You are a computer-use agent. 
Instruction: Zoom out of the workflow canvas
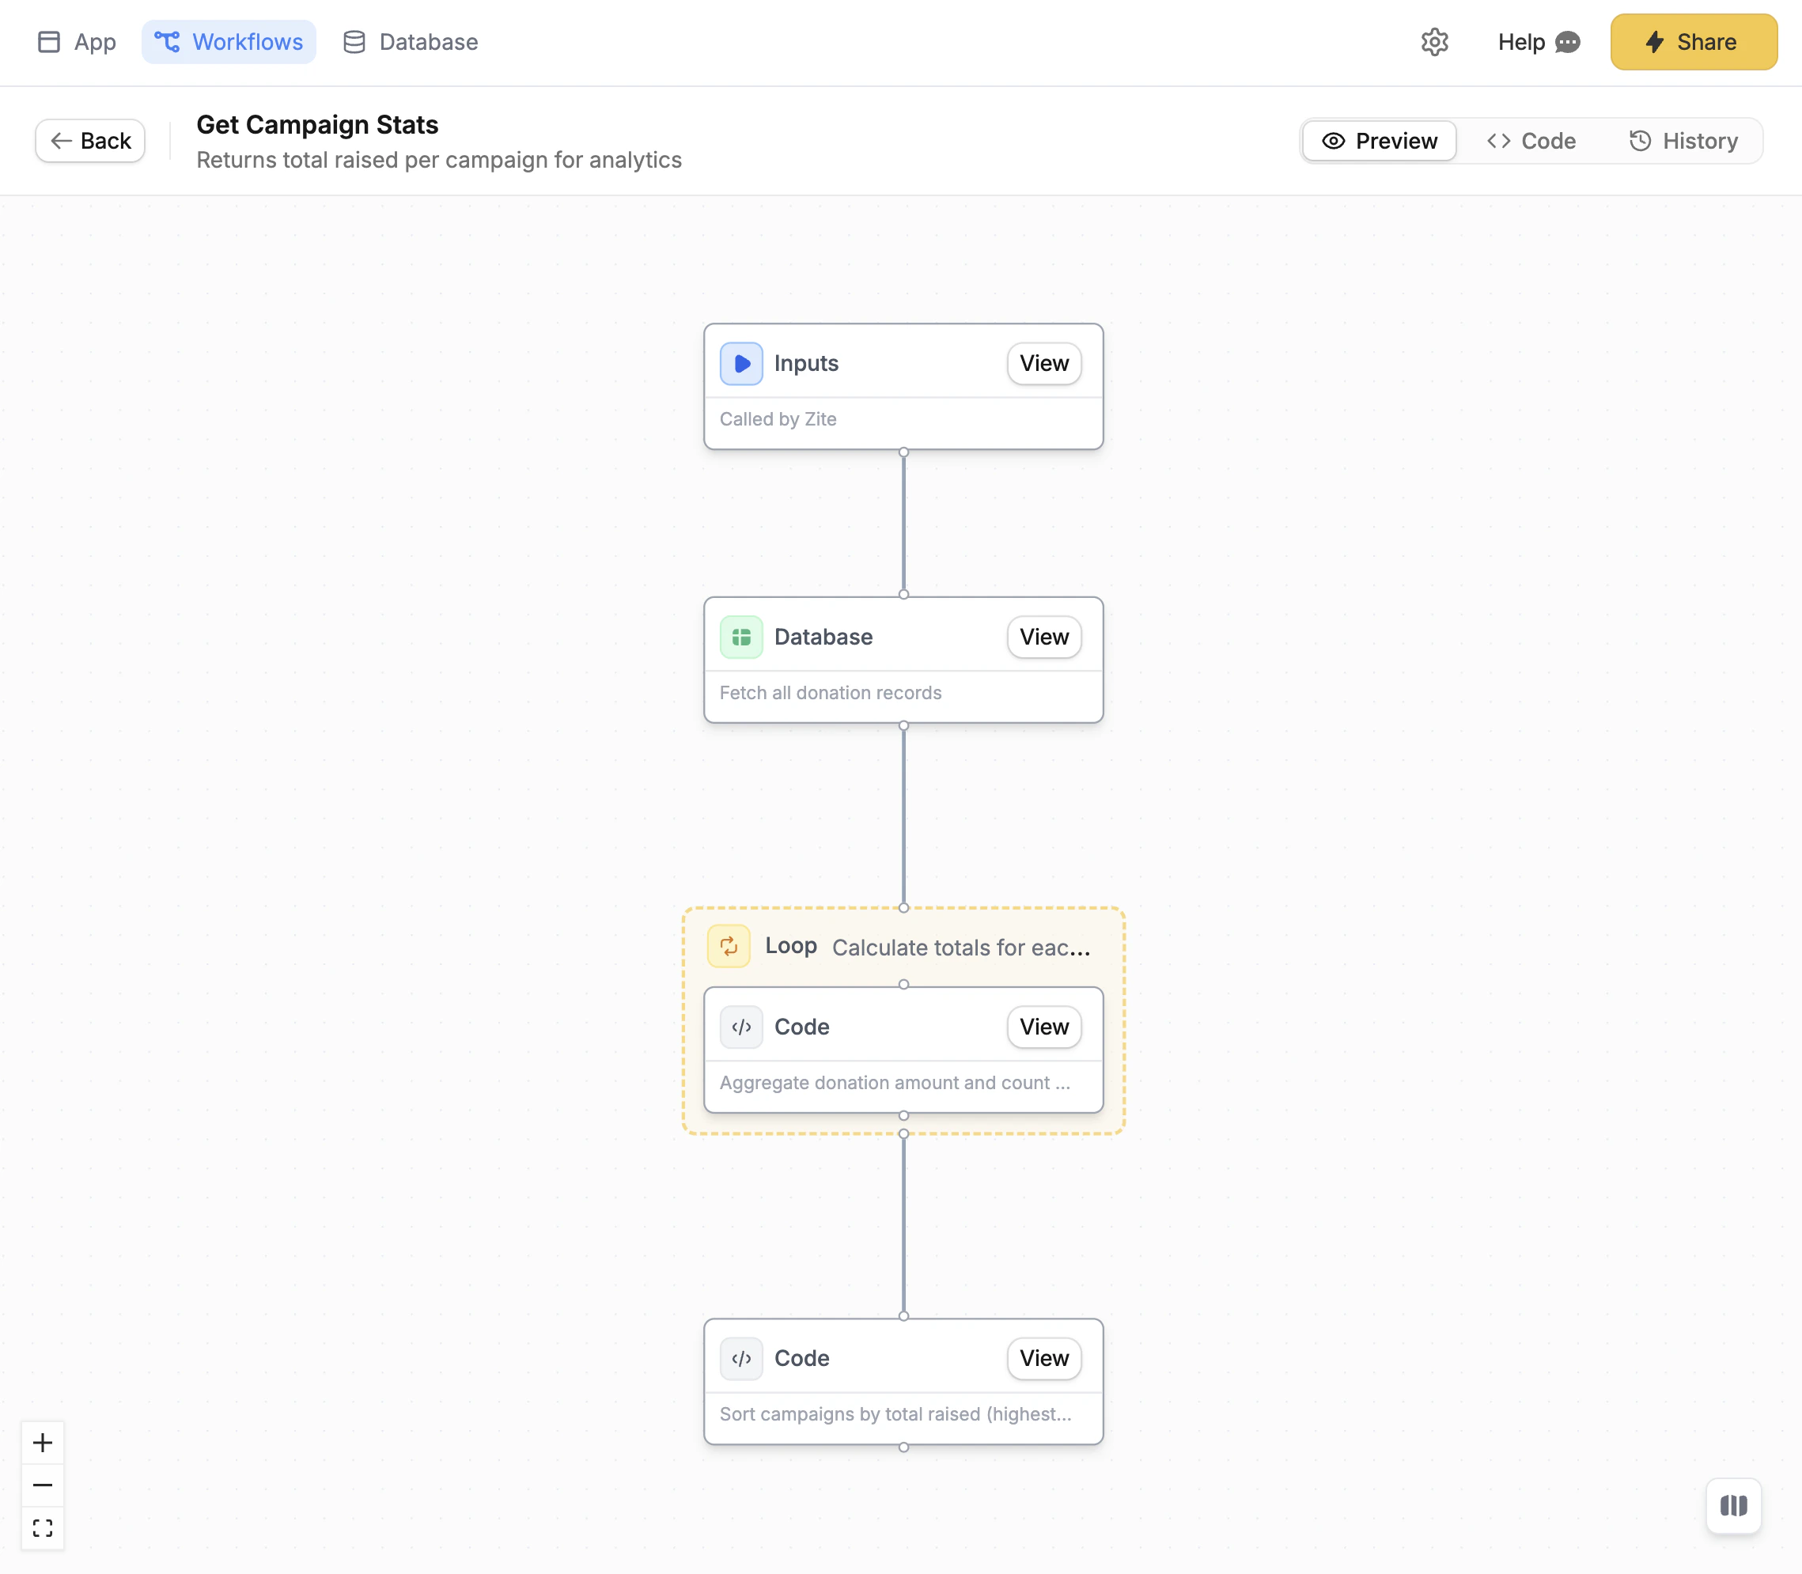(x=43, y=1485)
